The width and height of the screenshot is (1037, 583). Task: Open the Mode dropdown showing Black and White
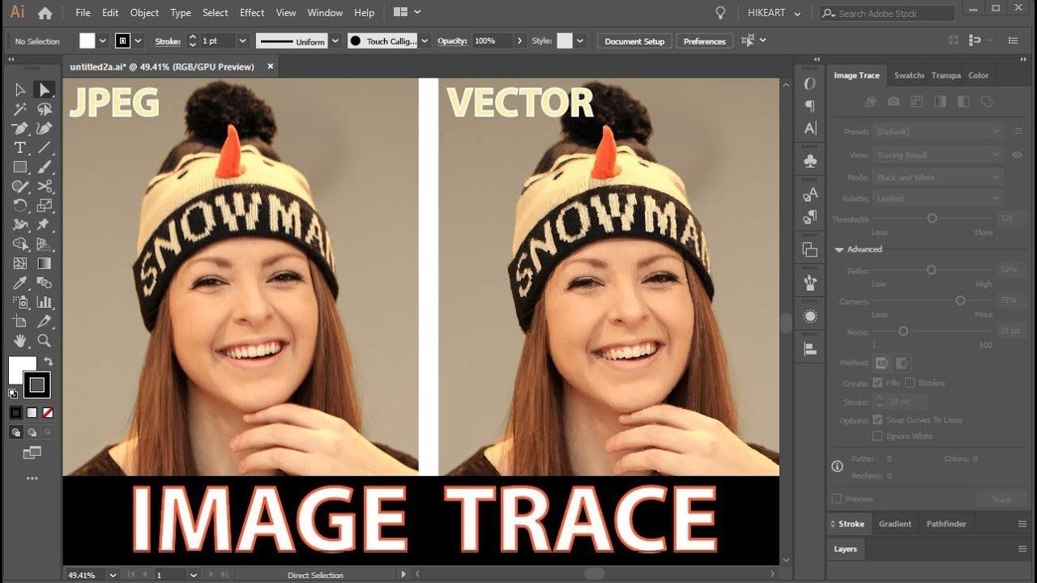click(x=938, y=177)
